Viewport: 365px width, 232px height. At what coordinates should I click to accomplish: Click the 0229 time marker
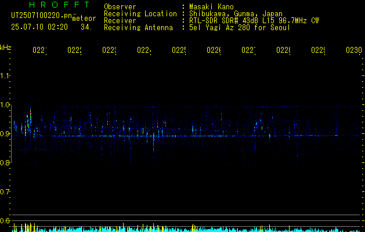click(x=318, y=50)
